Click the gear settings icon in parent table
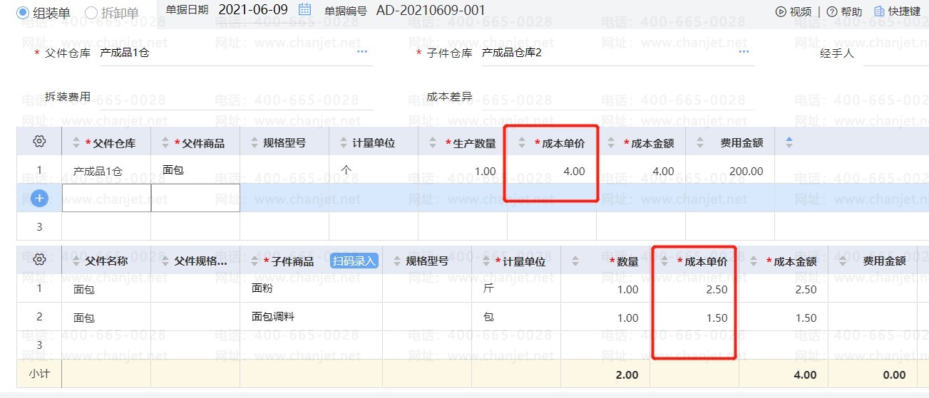Viewport: 929px width, 398px height. pyautogui.click(x=40, y=142)
